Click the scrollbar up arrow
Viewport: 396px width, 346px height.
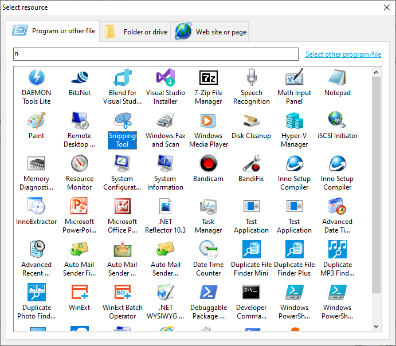click(x=377, y=72)
